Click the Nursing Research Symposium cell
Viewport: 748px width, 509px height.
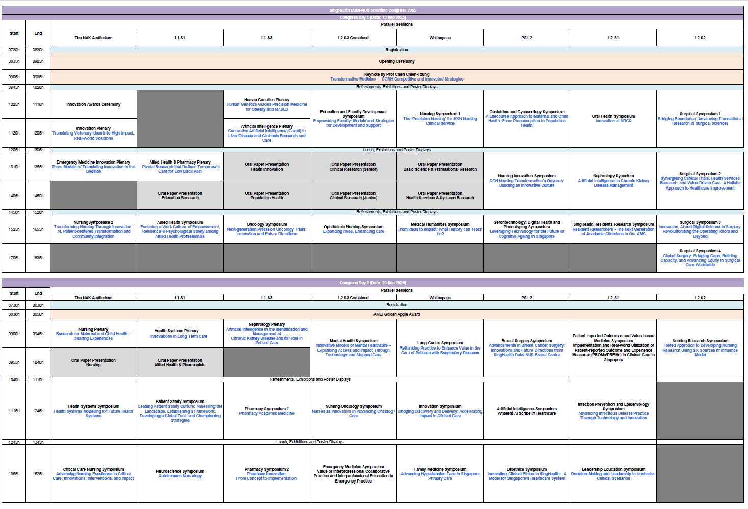point(700,348)
